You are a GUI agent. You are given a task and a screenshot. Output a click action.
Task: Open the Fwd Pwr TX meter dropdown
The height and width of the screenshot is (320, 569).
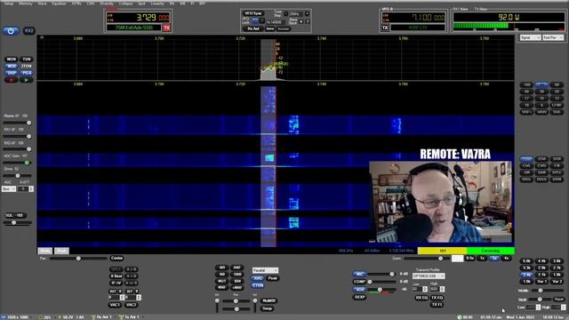553,37
